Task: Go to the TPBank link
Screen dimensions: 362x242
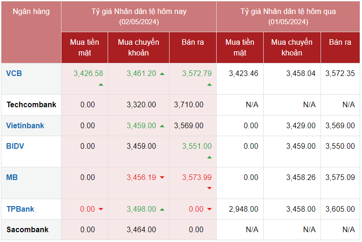Action: (20, 209)
